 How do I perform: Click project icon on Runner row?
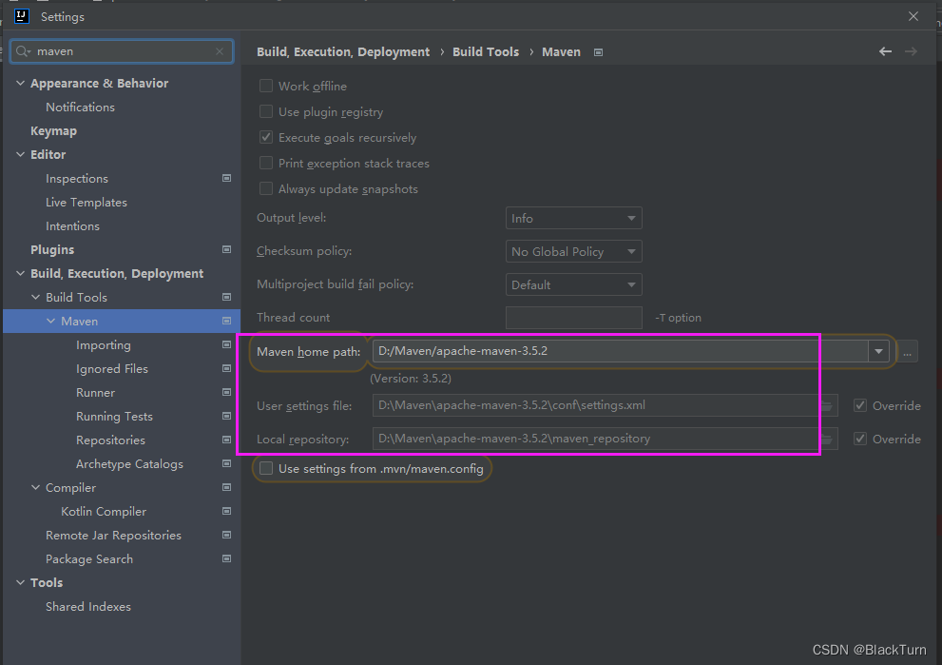pyautogui.click(x=226, y=392)
